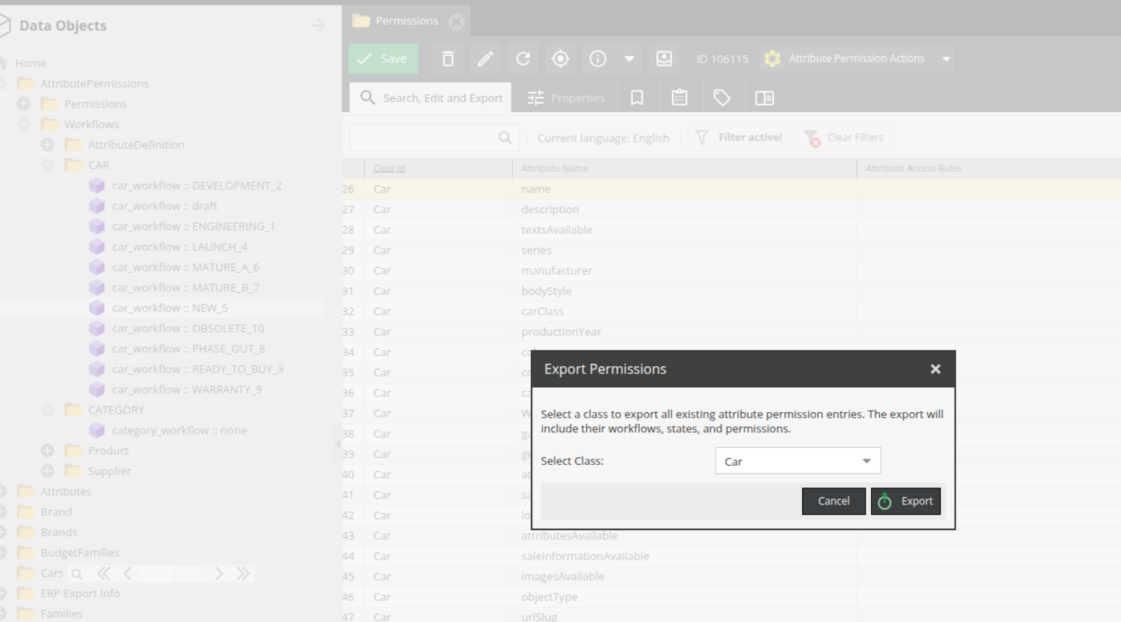Click the info circle icon
1121x622 pixels.
click(x=598, y=58)
